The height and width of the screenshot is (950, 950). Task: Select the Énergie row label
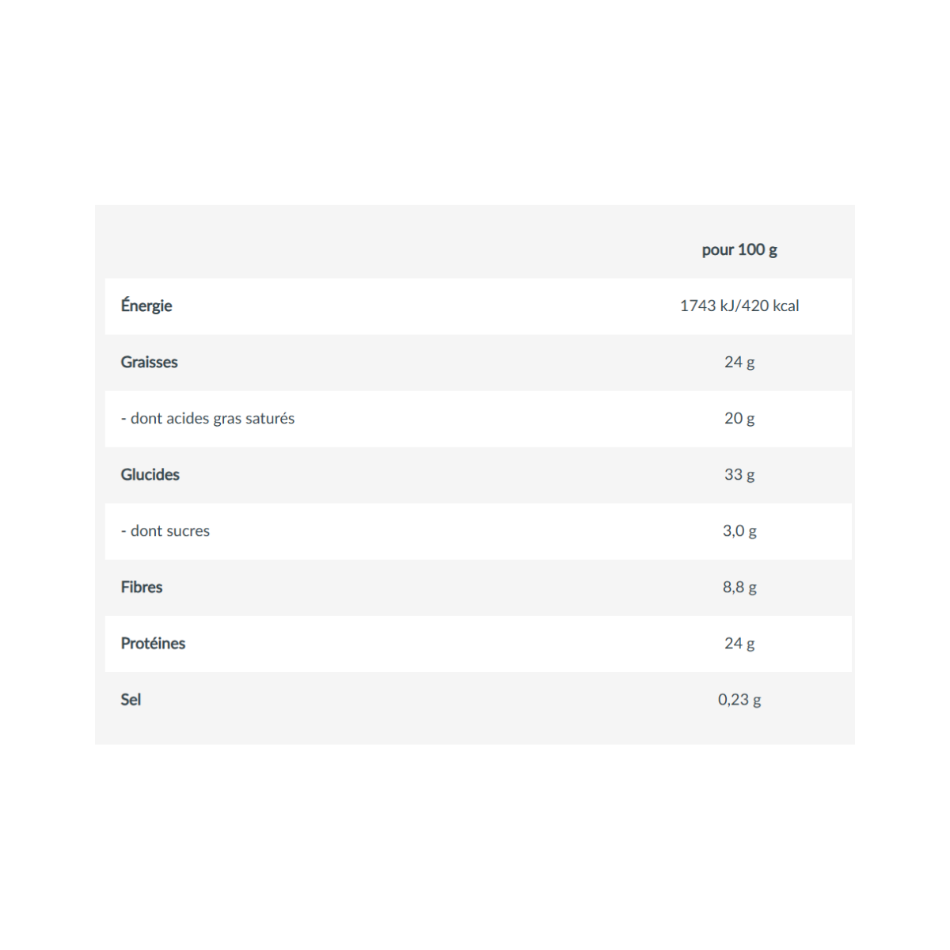click(146, 305)
